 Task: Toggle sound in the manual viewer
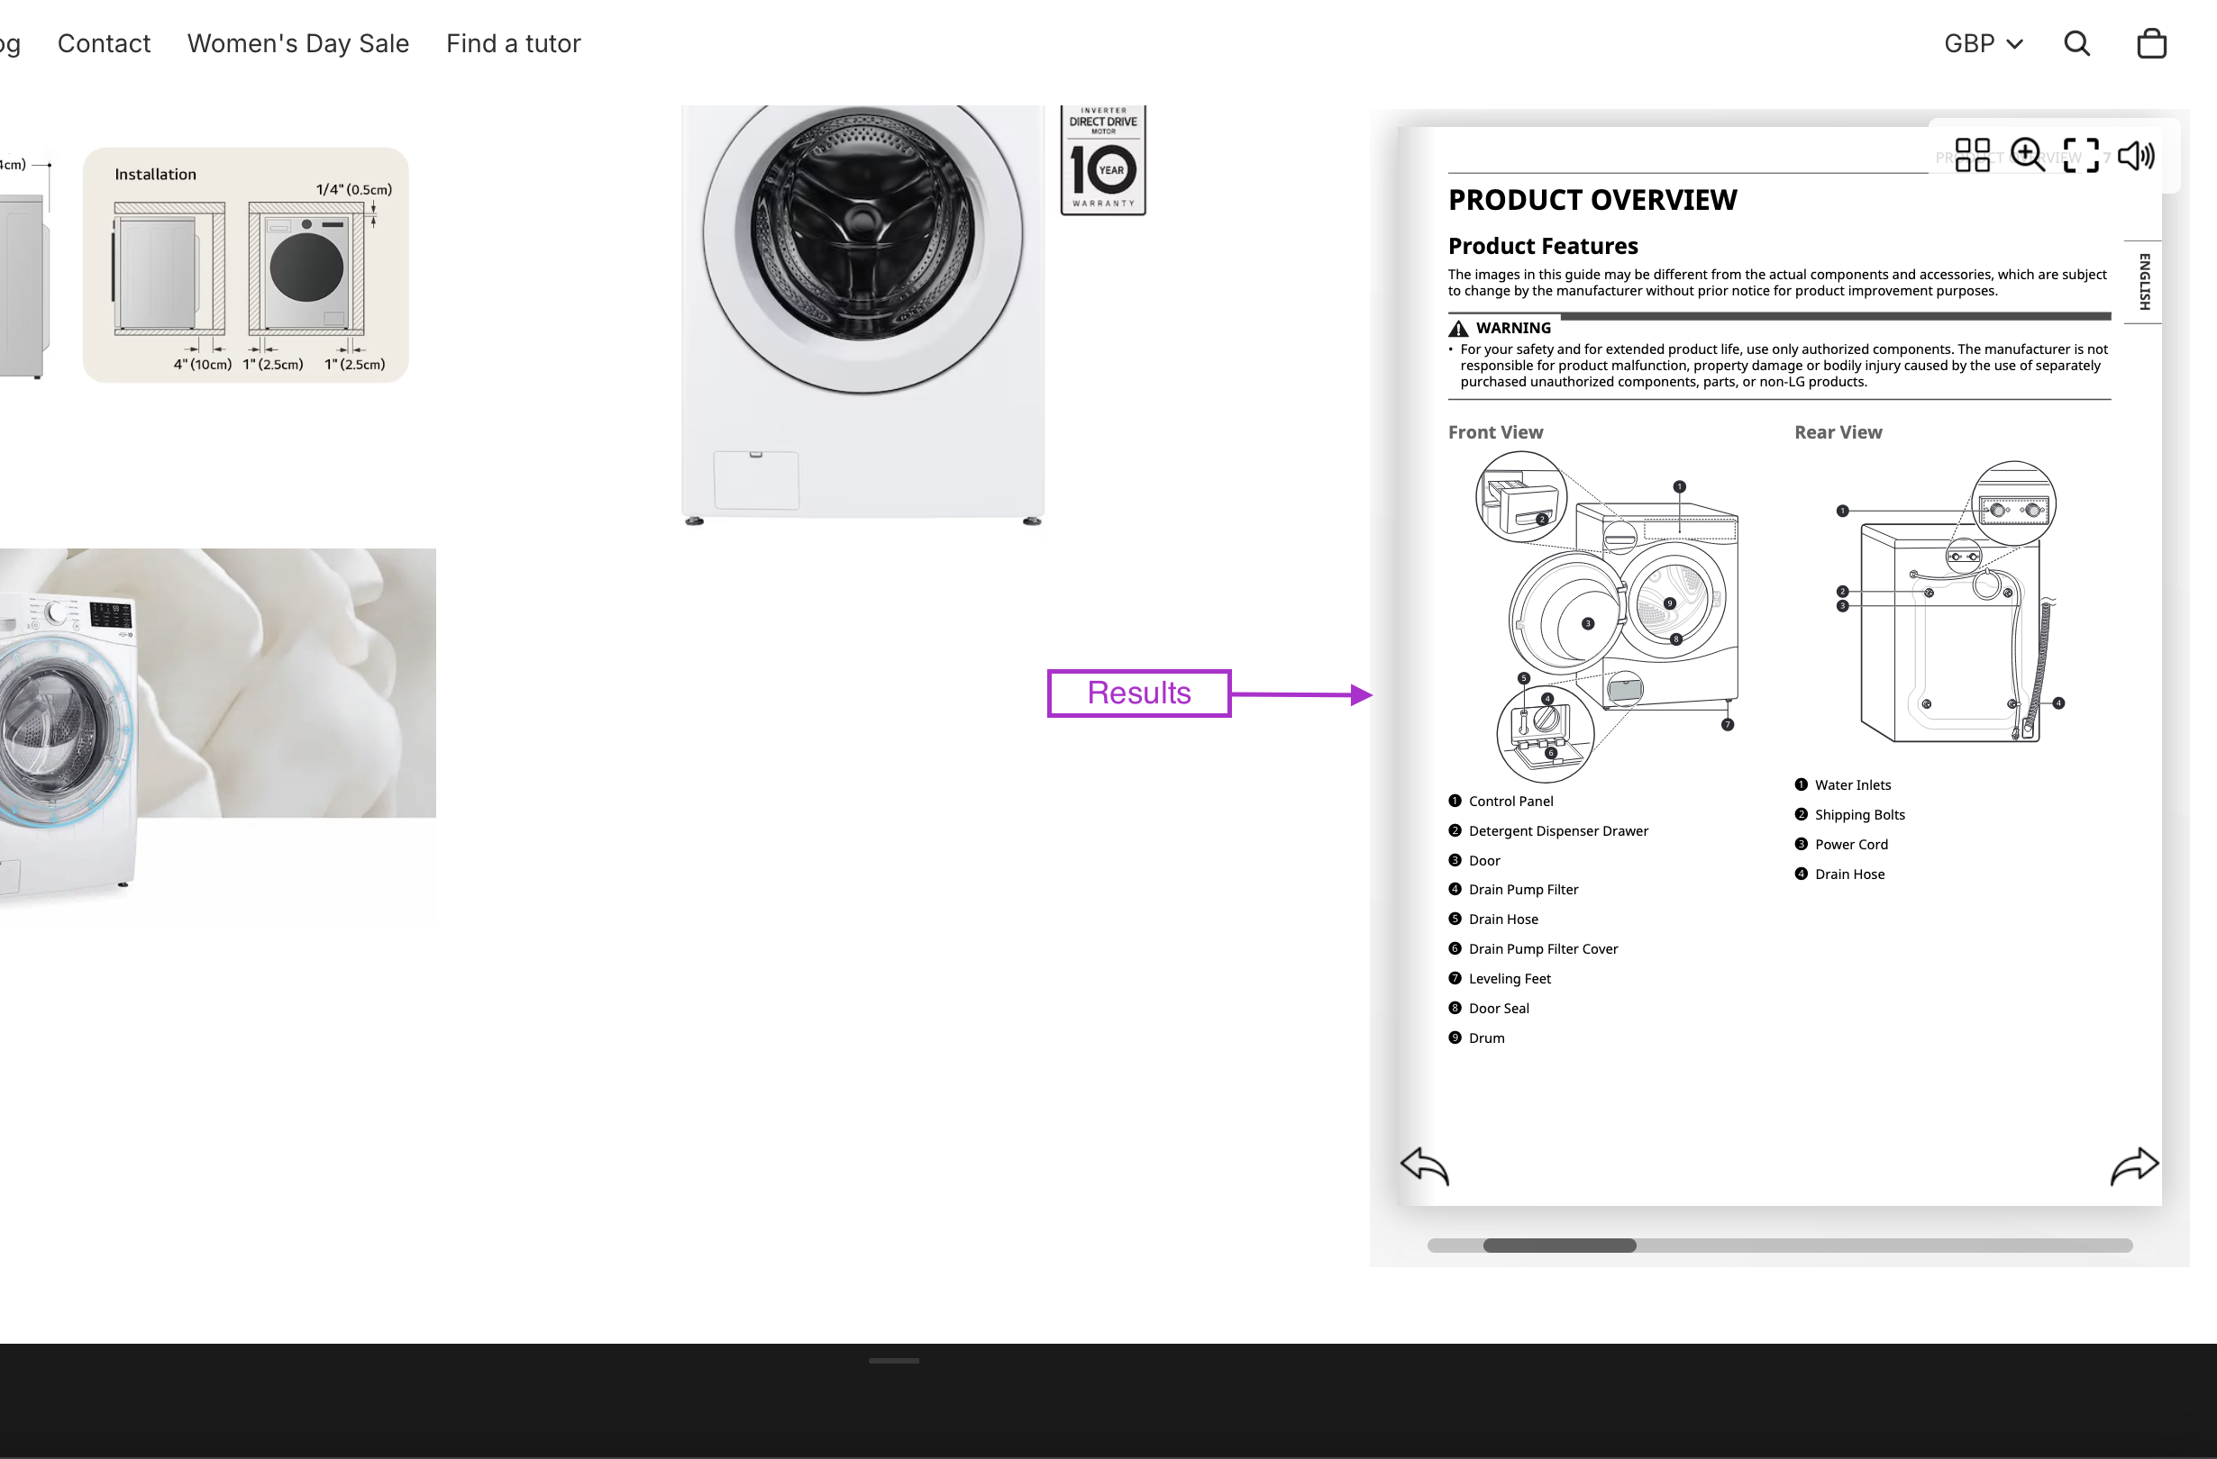2136,155
